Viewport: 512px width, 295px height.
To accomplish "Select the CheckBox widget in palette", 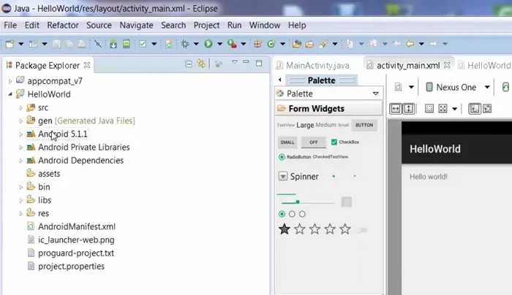I will [x=345, y=142].
